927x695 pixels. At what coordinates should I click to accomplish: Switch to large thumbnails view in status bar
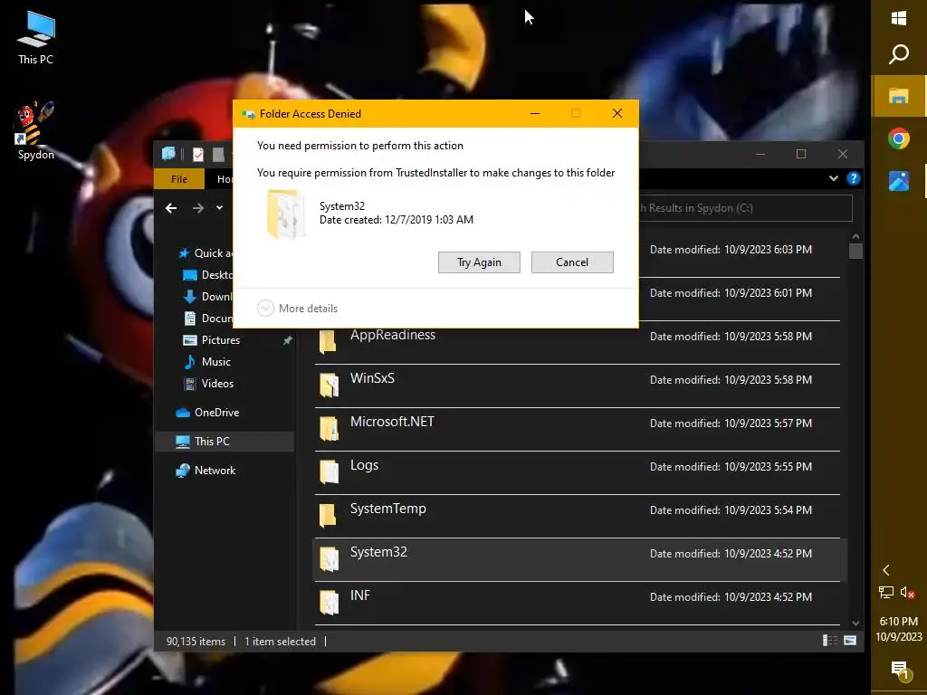(850, 641)
